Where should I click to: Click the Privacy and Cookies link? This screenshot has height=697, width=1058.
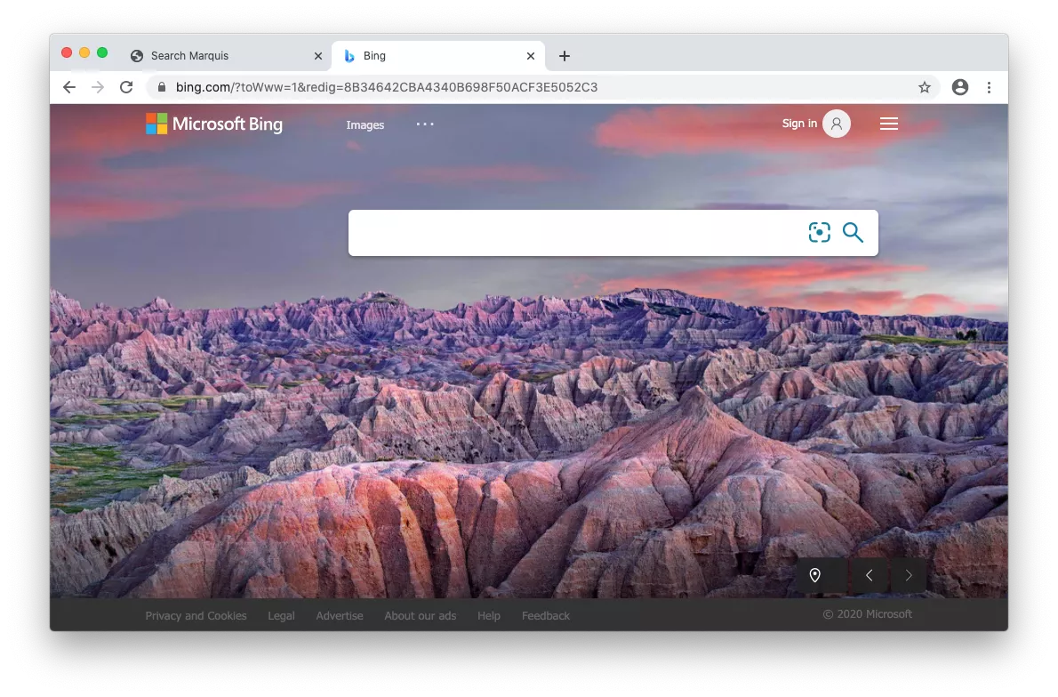coord(196,615)
